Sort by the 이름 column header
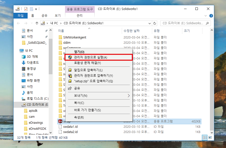226x148 pixels. point(61,31)
